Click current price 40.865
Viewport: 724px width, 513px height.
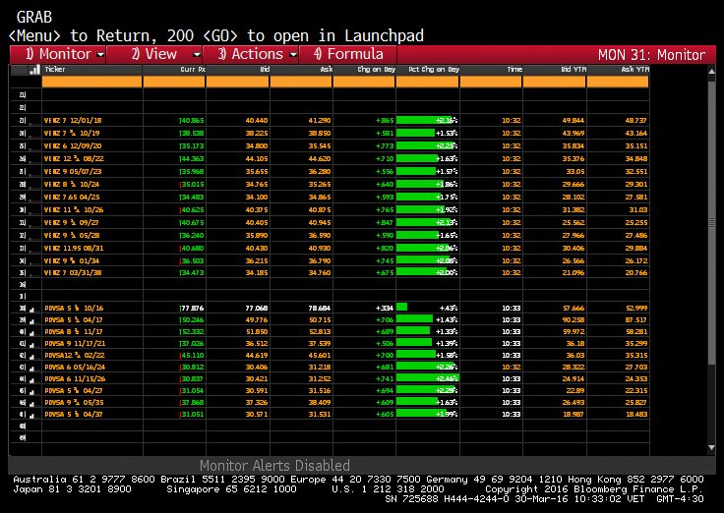point(193,121)
